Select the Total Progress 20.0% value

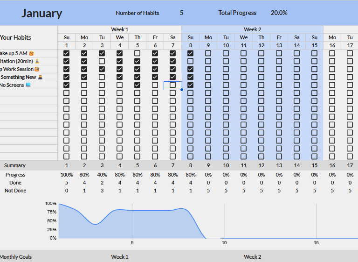279,13
